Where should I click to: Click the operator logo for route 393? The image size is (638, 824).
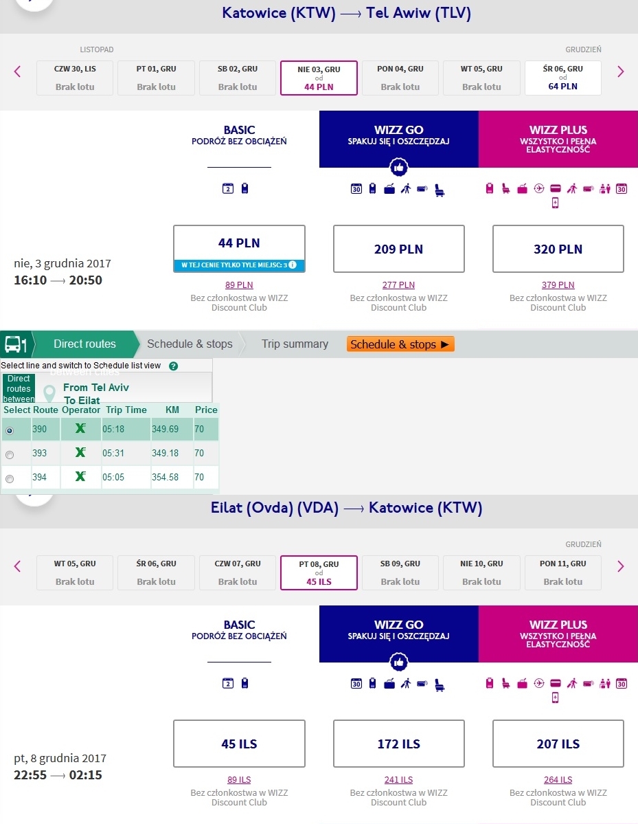tap(80, 452)
